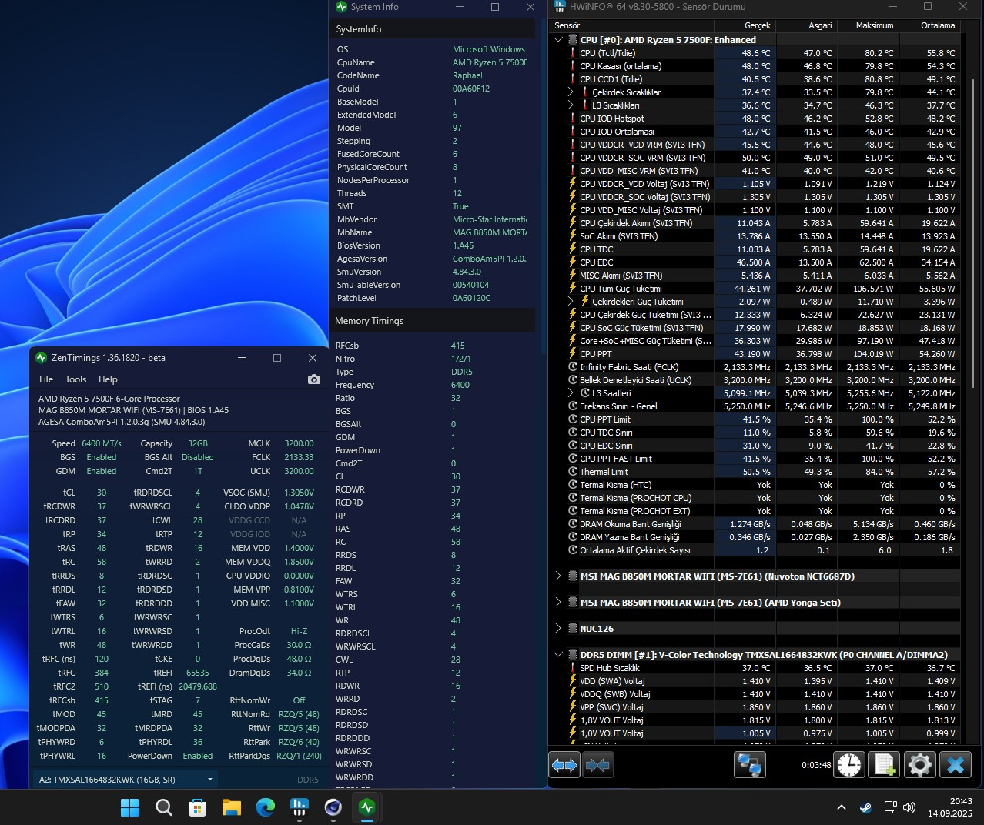Click ZenTimings VSOC (SMU) value 1.3050V
Viewport: 984px width, 825px height.
[x=300, y=493]
